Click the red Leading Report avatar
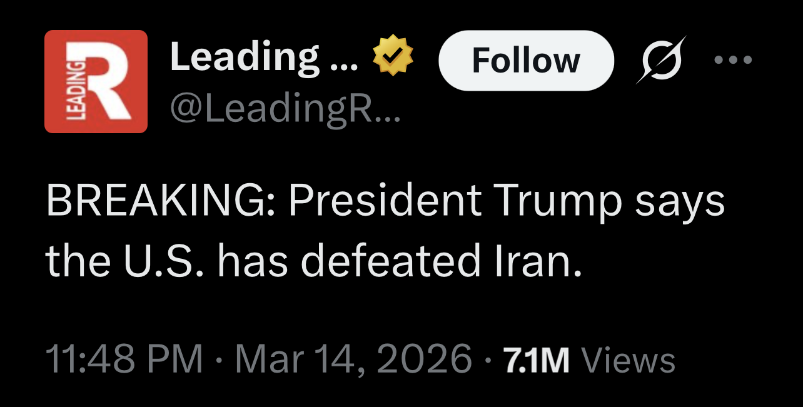 point(96,81)
